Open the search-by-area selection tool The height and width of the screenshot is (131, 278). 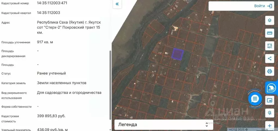(x=270, y=46)
